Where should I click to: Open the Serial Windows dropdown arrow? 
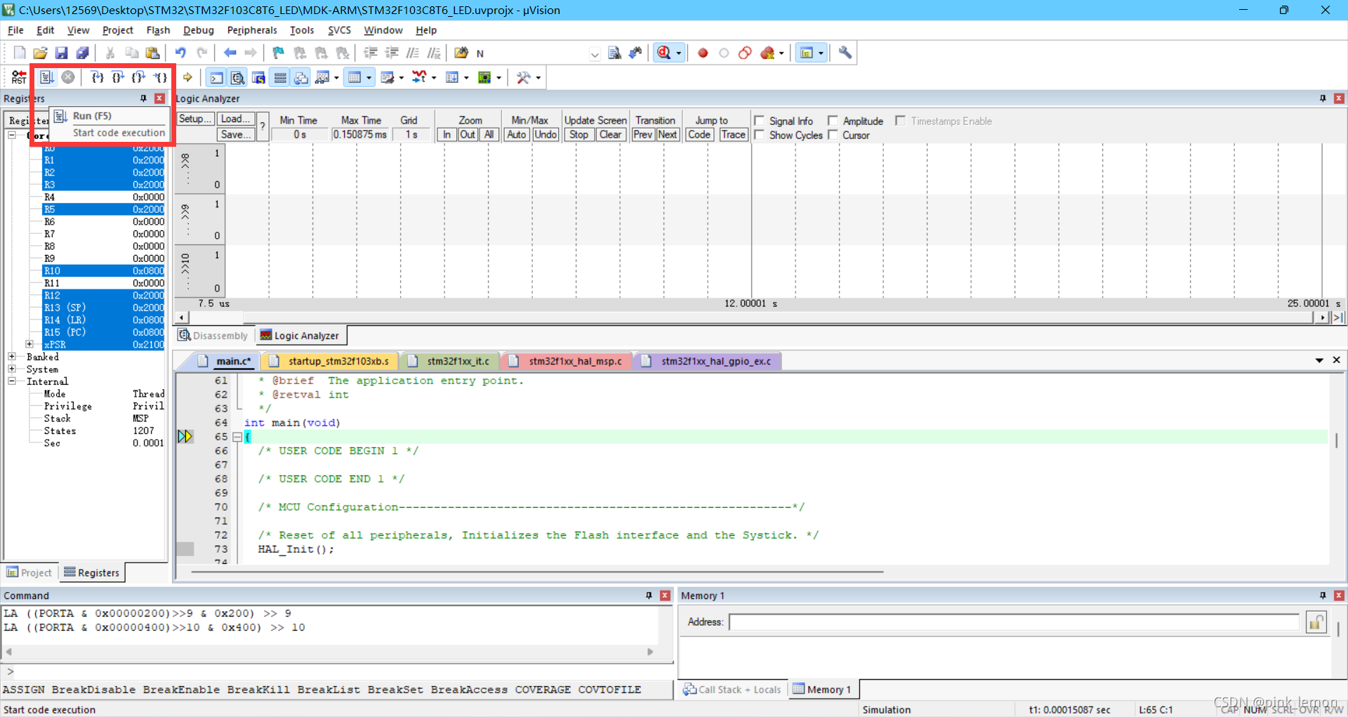(401, 77)
